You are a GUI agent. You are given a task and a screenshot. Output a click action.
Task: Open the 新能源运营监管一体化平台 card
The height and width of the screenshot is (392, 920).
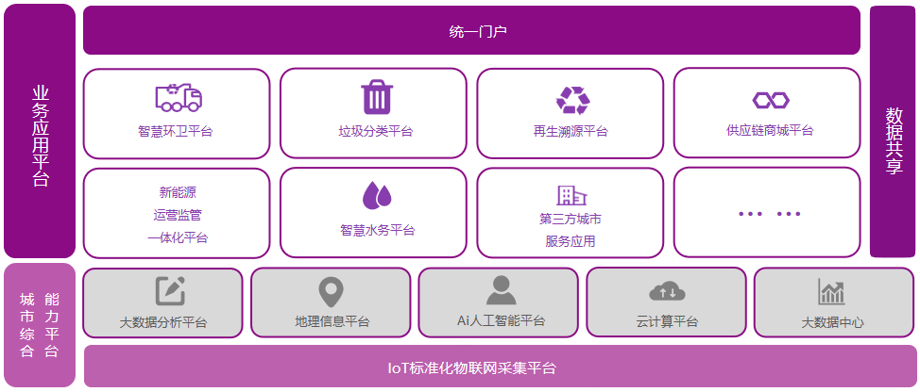(177, 214)
